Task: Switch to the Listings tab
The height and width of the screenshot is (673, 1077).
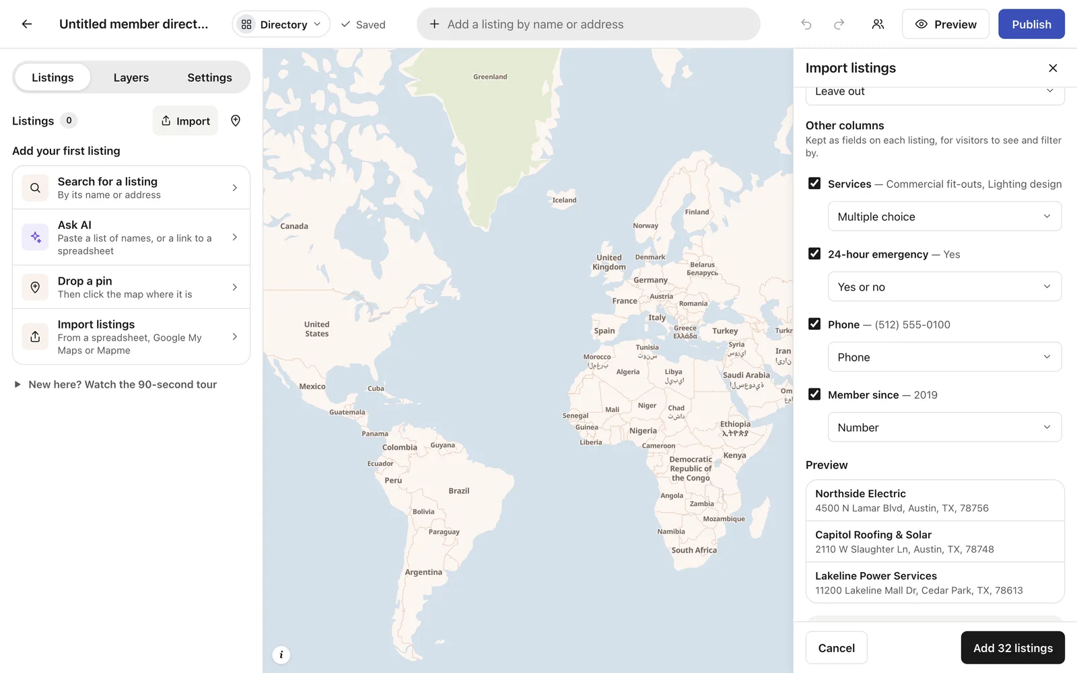Action: [53, 77]
